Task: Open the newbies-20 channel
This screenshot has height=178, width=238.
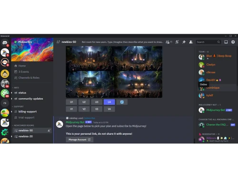Action: (32, 136)
